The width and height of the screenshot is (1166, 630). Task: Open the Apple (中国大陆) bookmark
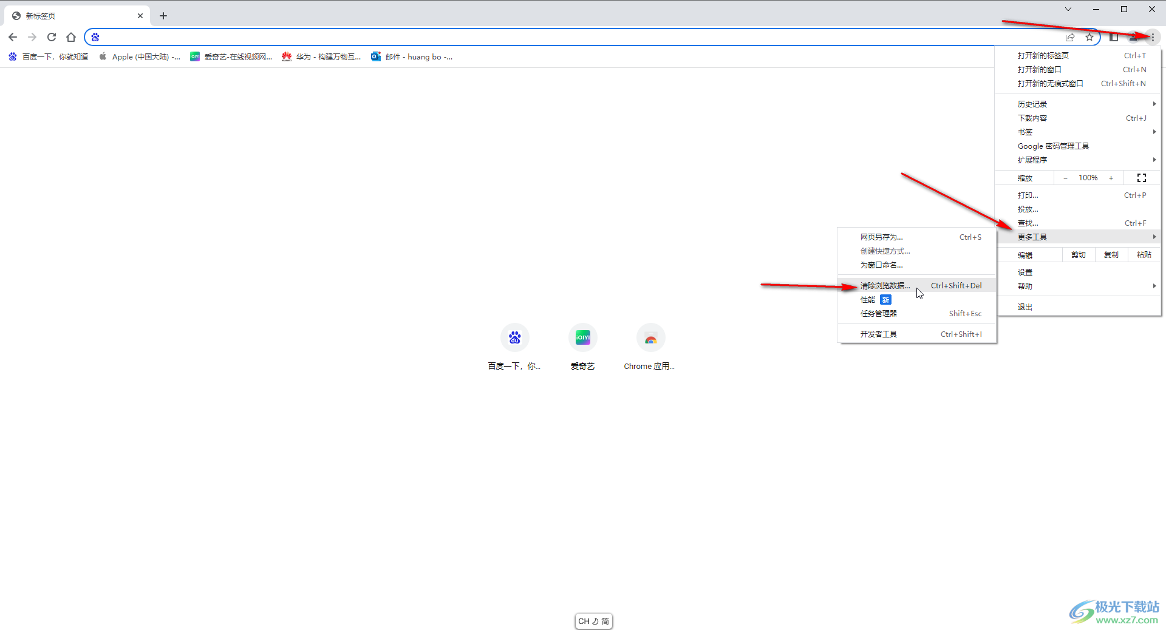(x=140, y=56)
